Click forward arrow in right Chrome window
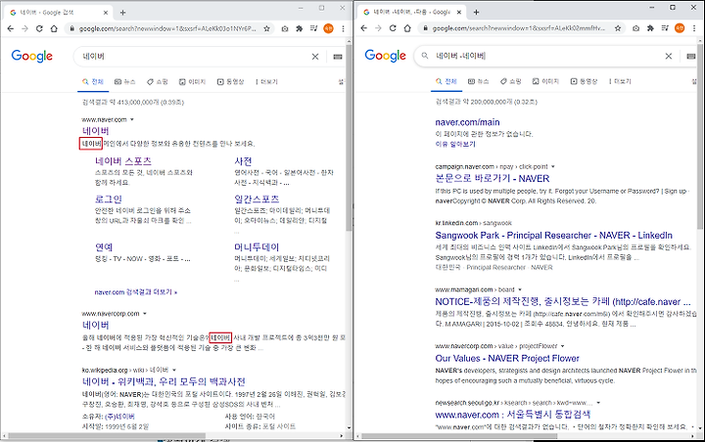705x442 pixels. [x=378, y=28]
